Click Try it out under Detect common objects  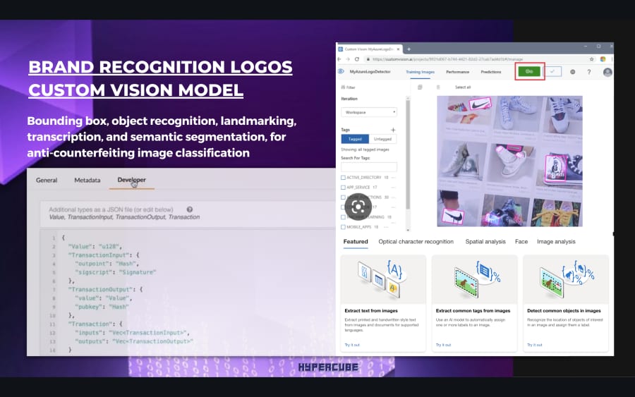point(535,345)
